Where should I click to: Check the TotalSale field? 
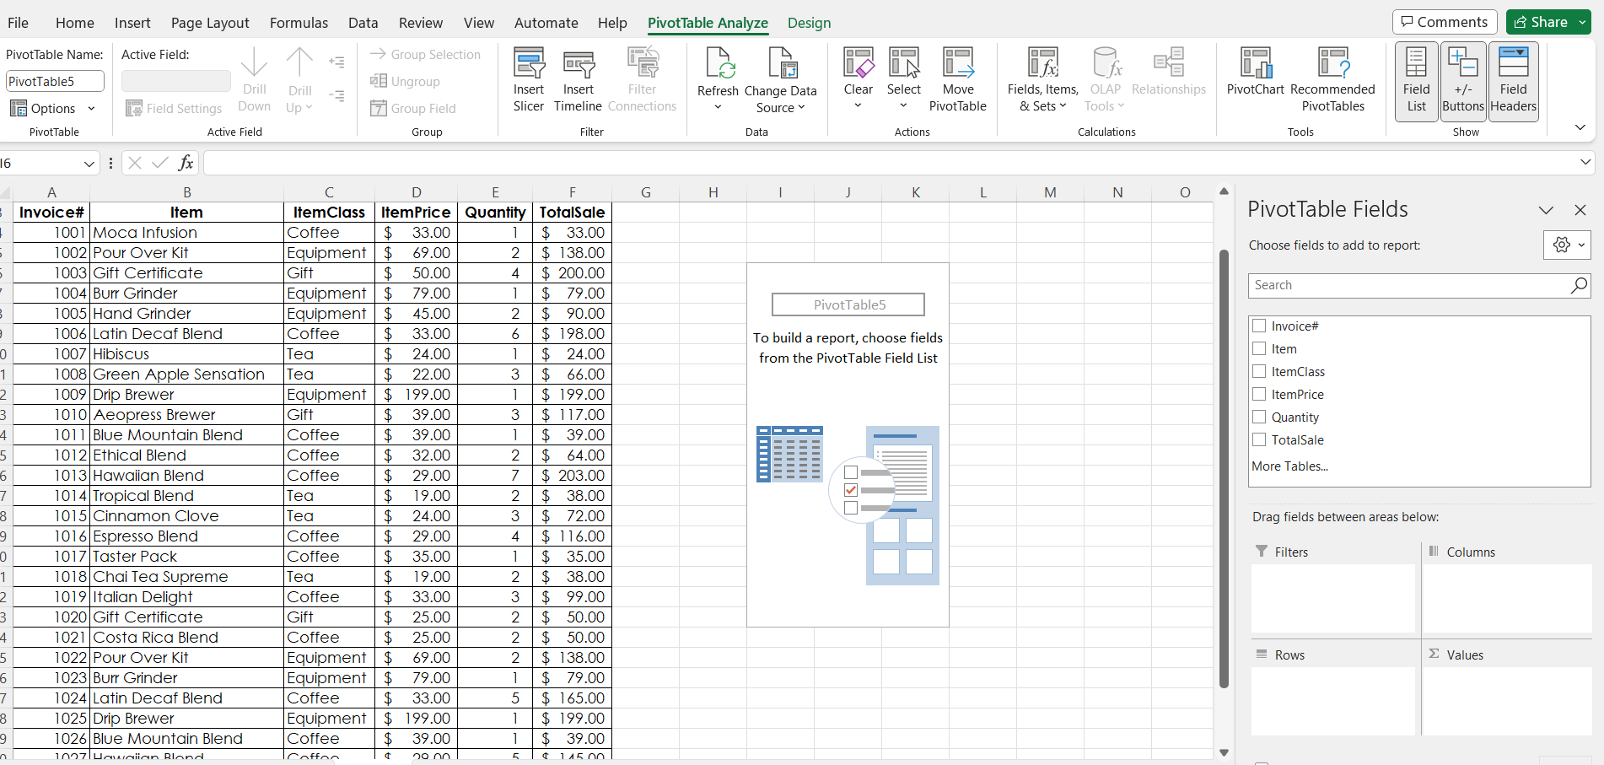click(1259, 439)
